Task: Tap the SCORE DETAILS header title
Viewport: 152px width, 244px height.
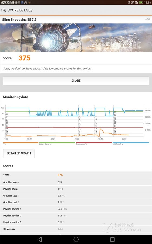Action: point(20,10)
